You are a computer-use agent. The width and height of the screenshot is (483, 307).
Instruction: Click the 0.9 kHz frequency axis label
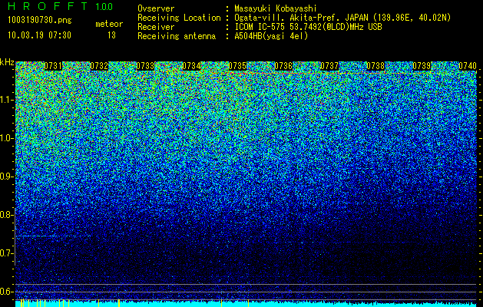click(x=7, y=177)
